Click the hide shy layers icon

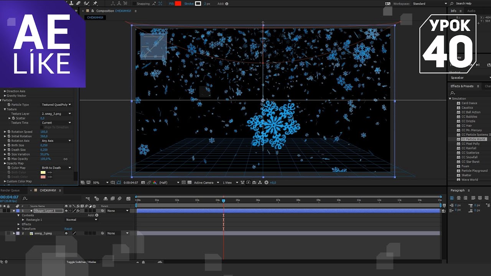coord(105,199)
